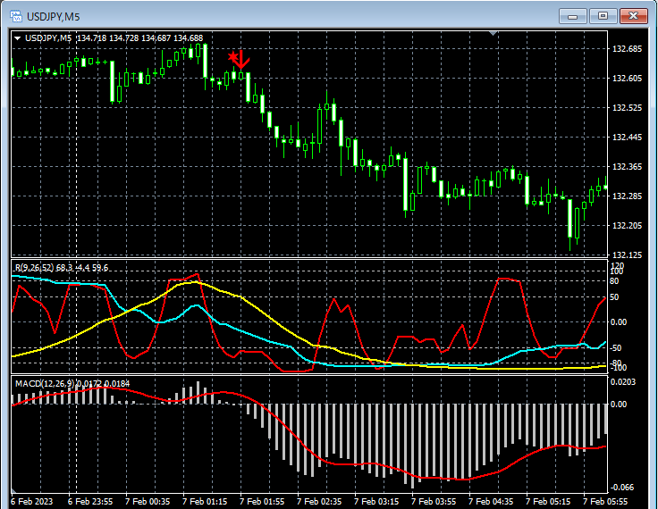The height and width of the screenshot is (509, 658).
Task: Maximize the USDJPY,M5 chart window
Action: 603,16
